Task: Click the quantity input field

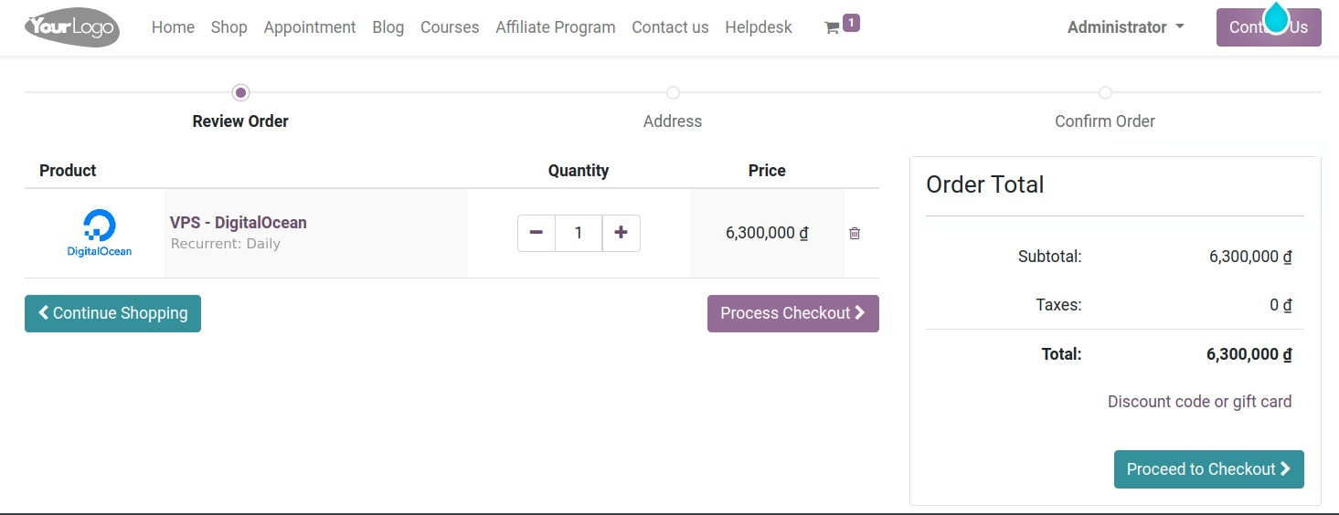Action: pos(579,233)
